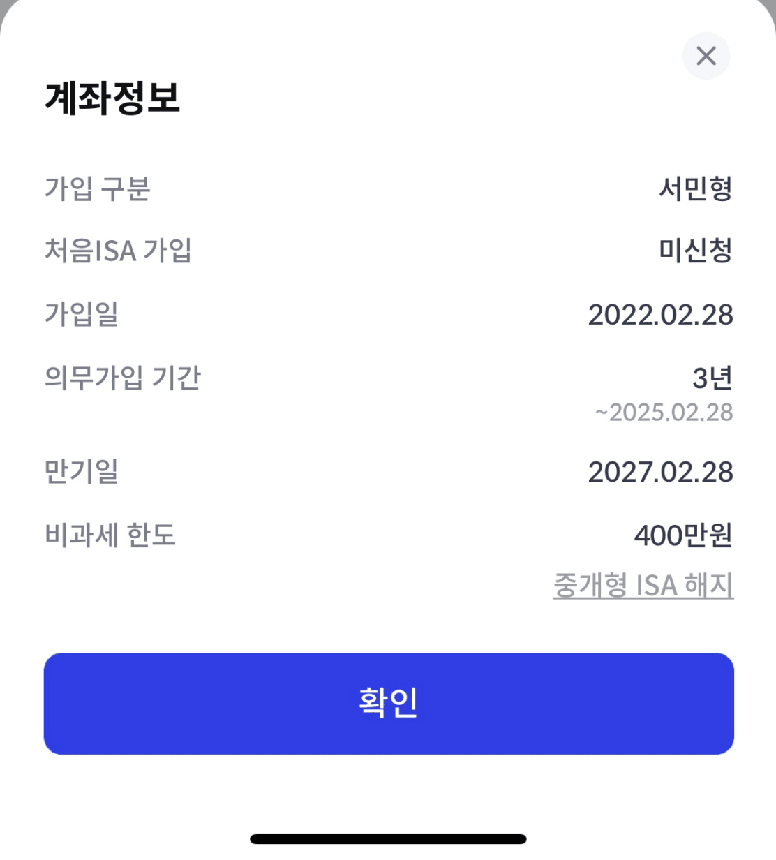Image resolution: width=776 pixels, height=860 pixels.
Task: Tap the 미신청 status value
Action: (x=696, y=251)
